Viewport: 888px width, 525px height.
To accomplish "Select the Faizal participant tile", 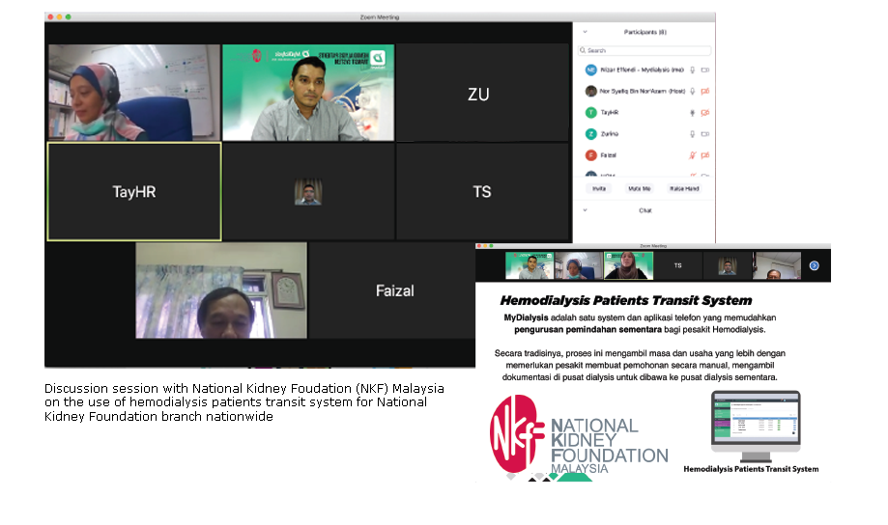I will pos(394,290).
